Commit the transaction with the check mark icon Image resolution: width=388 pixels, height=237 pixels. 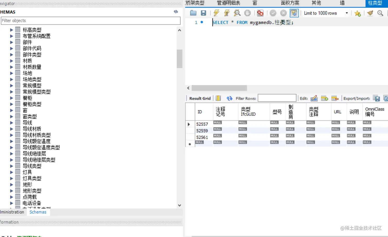pyautogui.click(x=273, y=13)
